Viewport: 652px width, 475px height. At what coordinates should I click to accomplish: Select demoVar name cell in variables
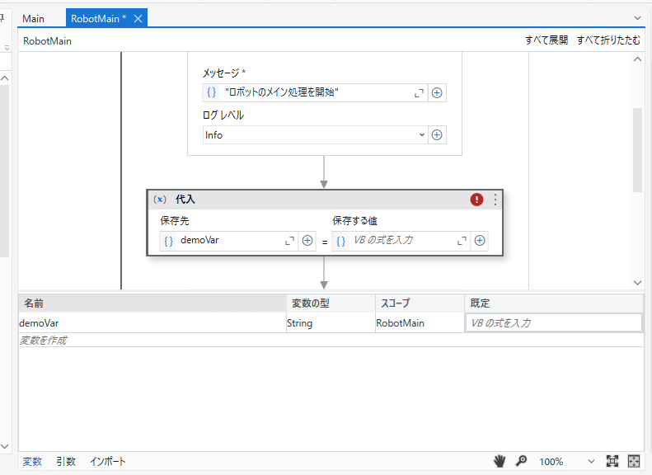click(x=152, y=323)
